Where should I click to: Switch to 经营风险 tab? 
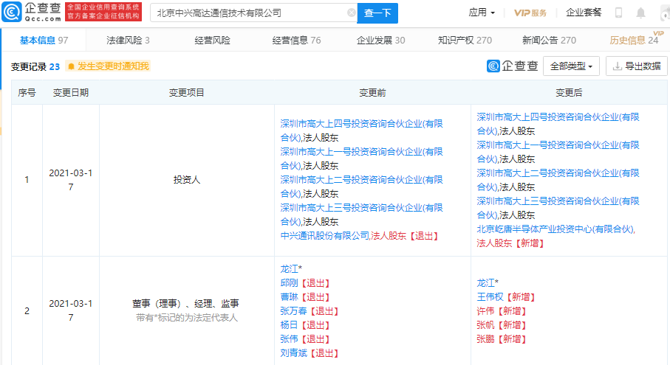[x=212, y=40]
